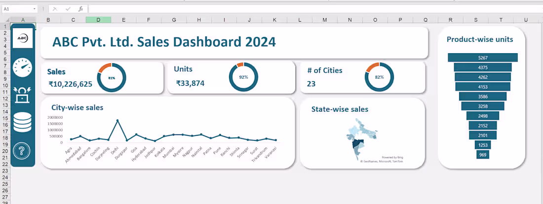The height and width of the screenshot is (204, 543).
Task: Click the Sales card label
Action: click(x=56, y=71)
